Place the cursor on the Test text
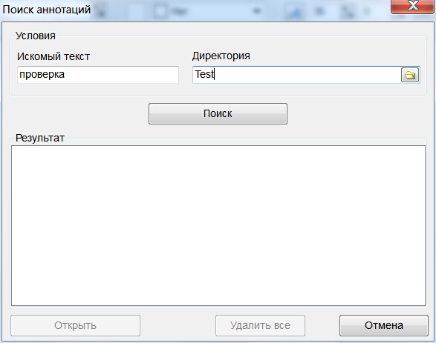The width and height of the screenshot is (436, 343). coord(204,74)
